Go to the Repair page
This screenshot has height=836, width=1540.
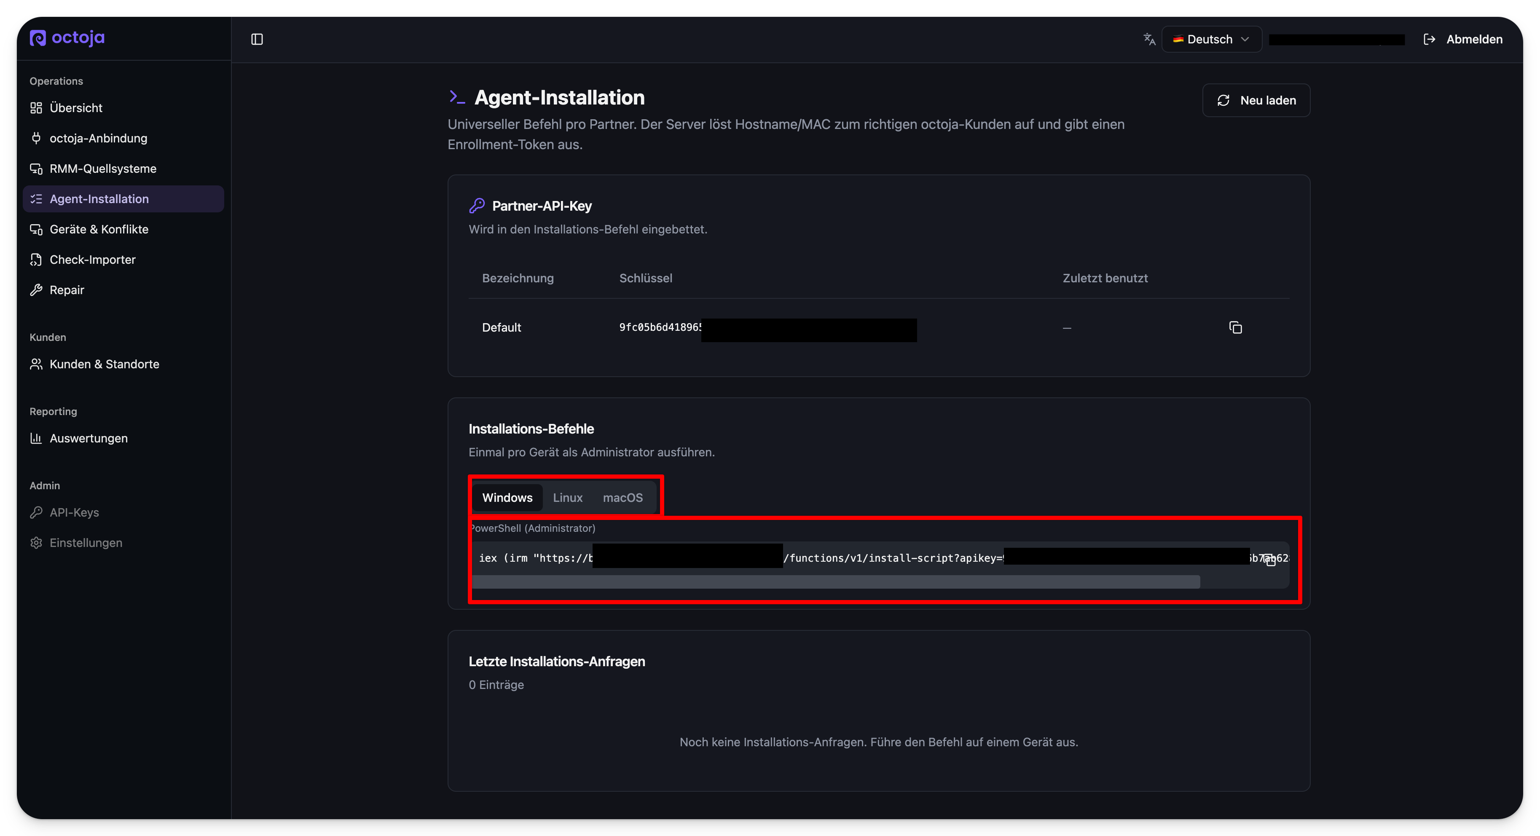coord(123,290)
